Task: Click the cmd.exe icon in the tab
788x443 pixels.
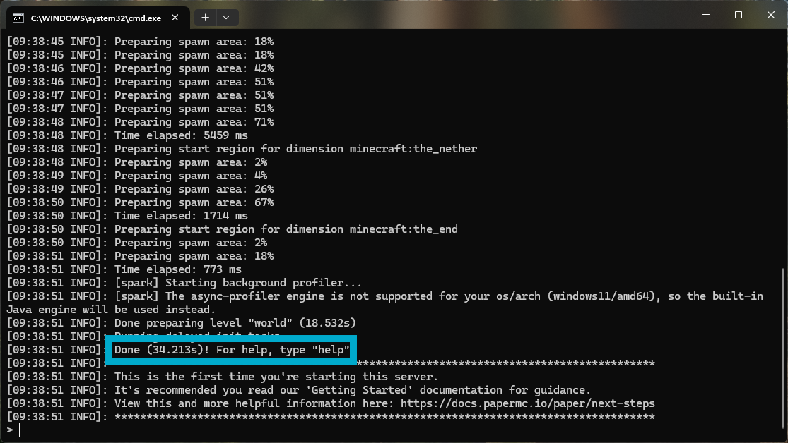Action: tap(18, 16)
